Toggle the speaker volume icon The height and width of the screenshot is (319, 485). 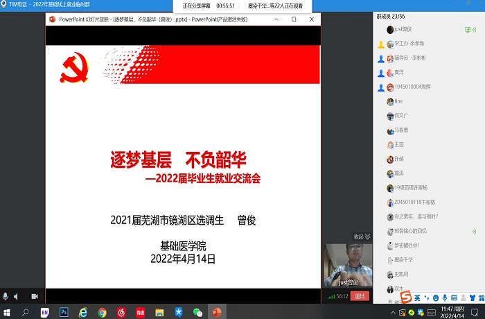[x=17, y=296]
